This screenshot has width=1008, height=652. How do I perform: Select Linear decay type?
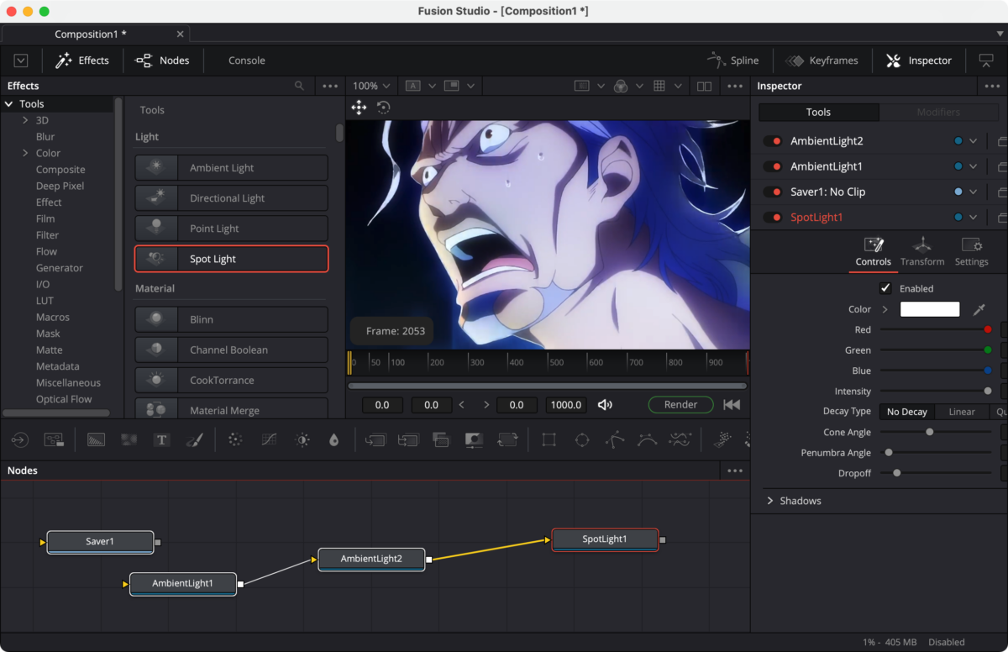pos(962,412)
